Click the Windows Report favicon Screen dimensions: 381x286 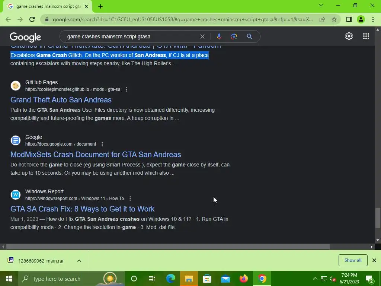tap(16, 194)
